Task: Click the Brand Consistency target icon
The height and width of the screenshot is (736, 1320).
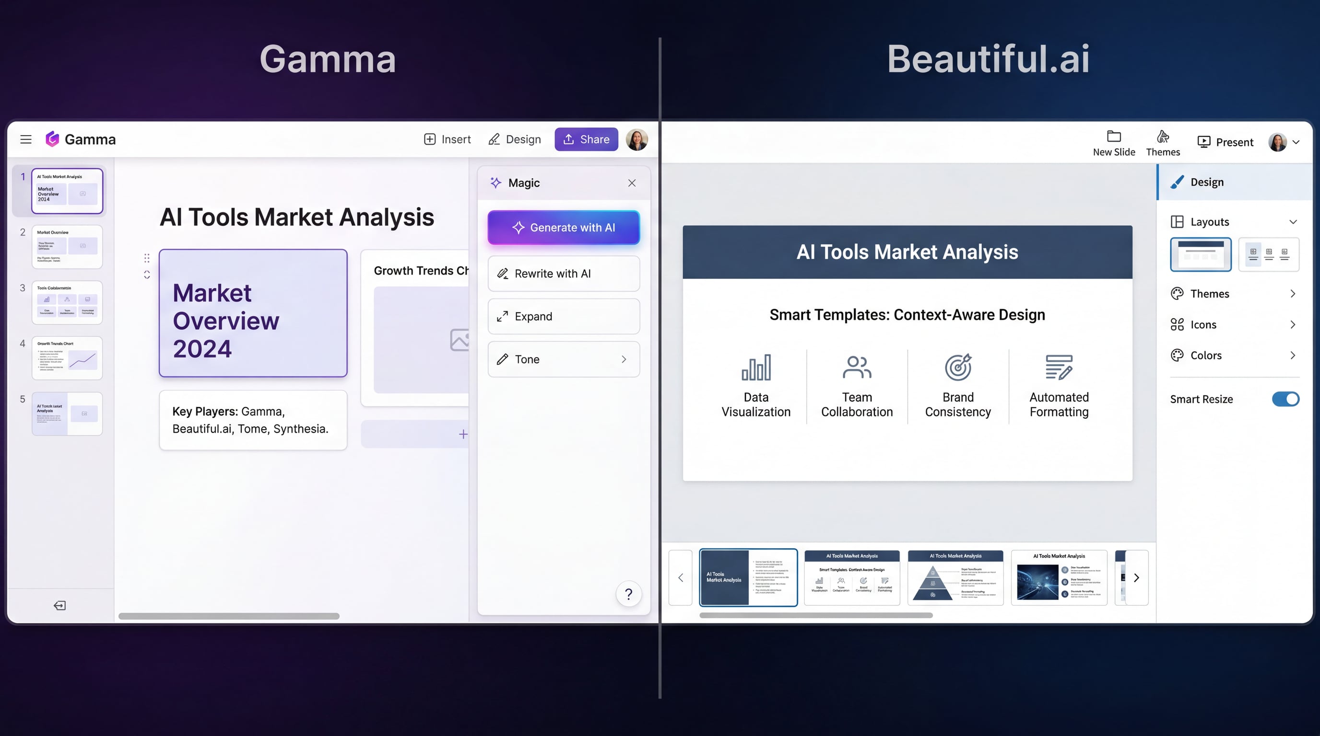Action: click(x=958, y=367)
